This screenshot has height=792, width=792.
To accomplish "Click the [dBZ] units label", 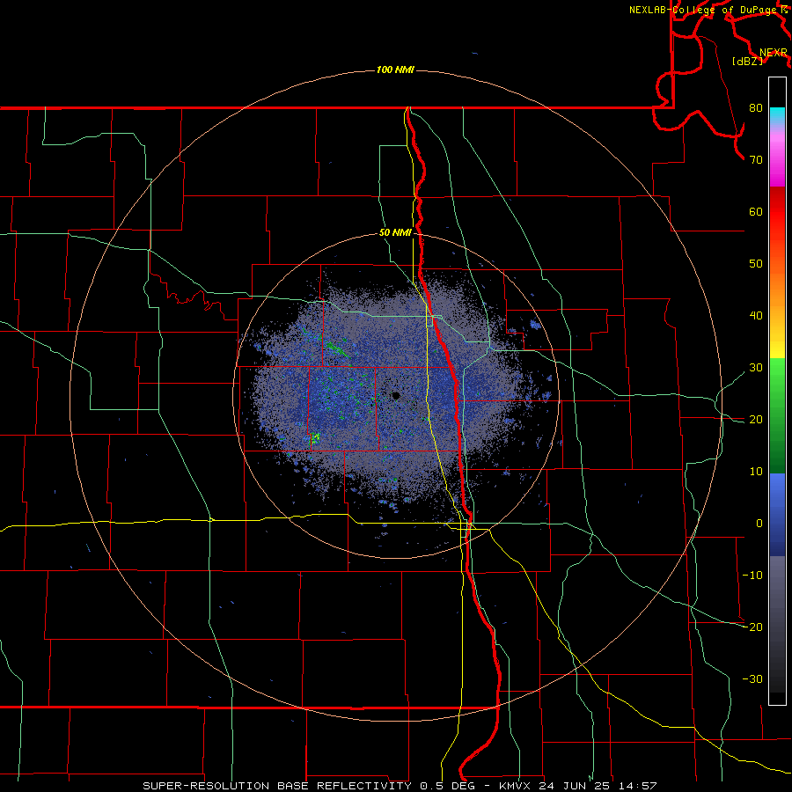I will point(747,62).
